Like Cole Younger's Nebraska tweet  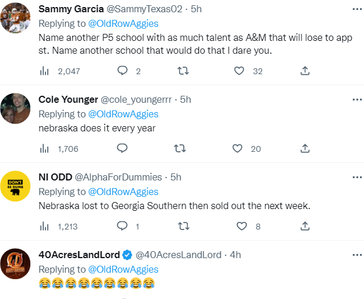pos(237,148)
